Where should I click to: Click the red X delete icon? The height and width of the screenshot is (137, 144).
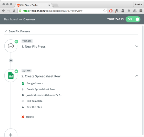click(x=23, y=117)
